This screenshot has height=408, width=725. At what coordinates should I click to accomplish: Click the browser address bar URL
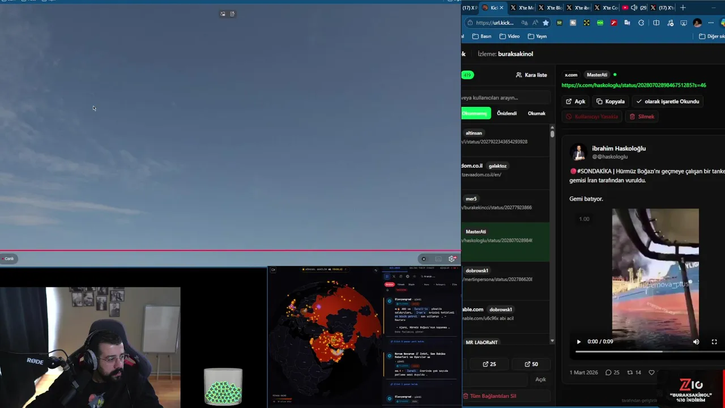click(x=494, y=23)
